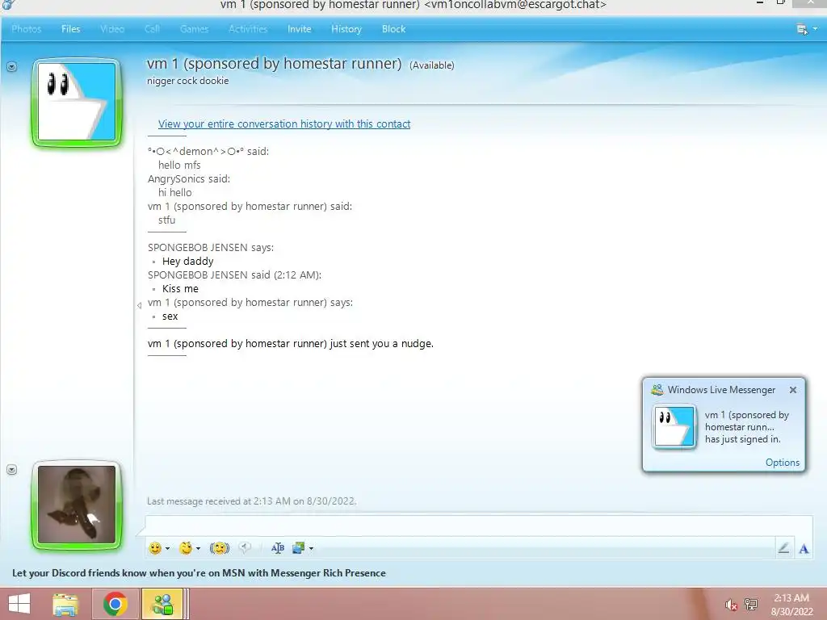Dismiss the Windows Live Messenger toast notification
Screen dimensions: 827x620
pyautogui.click(x=793, y=390)
